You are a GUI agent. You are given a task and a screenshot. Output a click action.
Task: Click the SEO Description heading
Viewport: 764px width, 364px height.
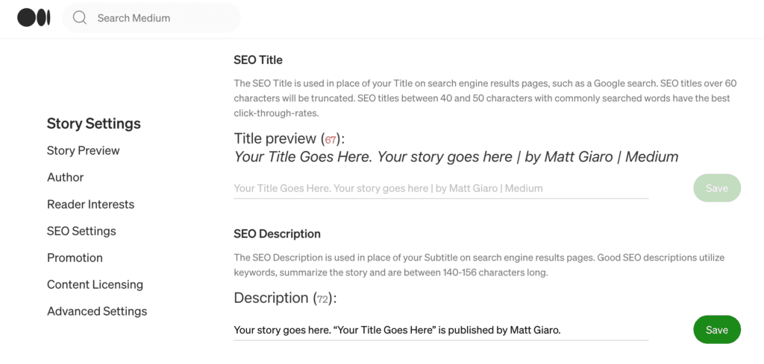click(278, 234)
